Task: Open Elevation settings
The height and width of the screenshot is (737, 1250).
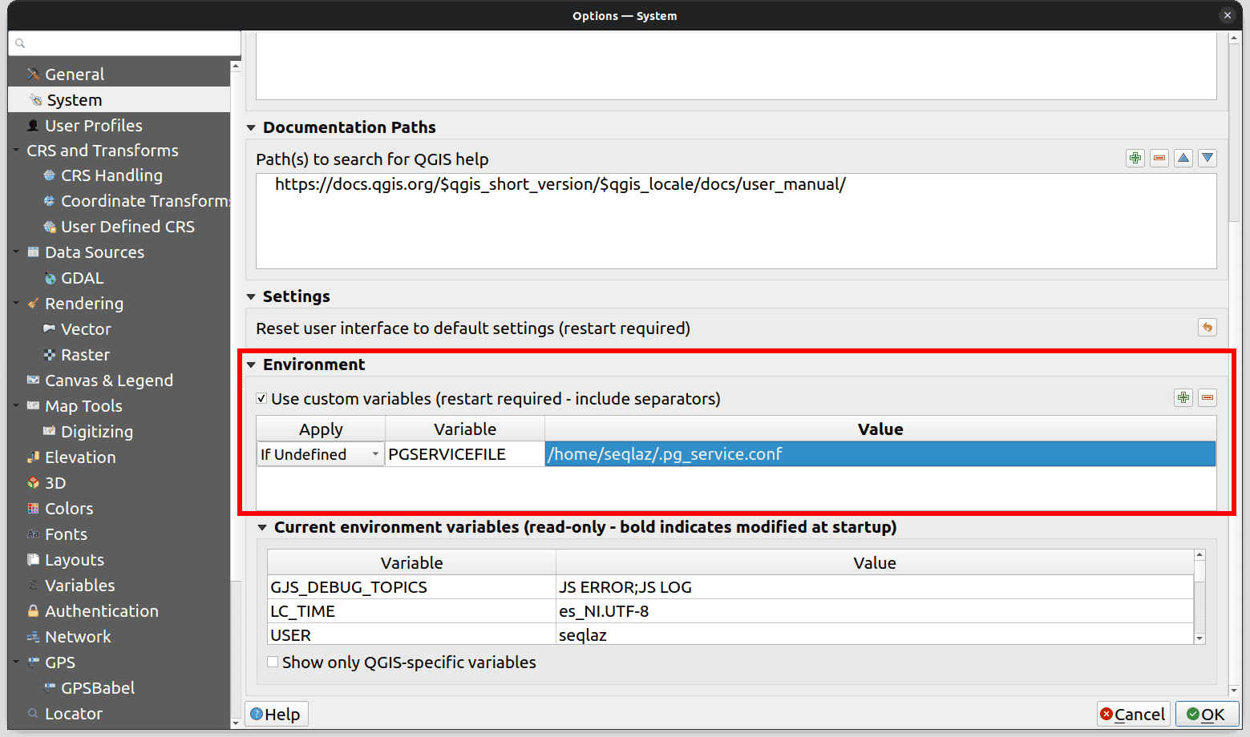Action: (80, 457)
